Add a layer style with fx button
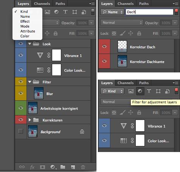180x172 pixels. [32, 167]
